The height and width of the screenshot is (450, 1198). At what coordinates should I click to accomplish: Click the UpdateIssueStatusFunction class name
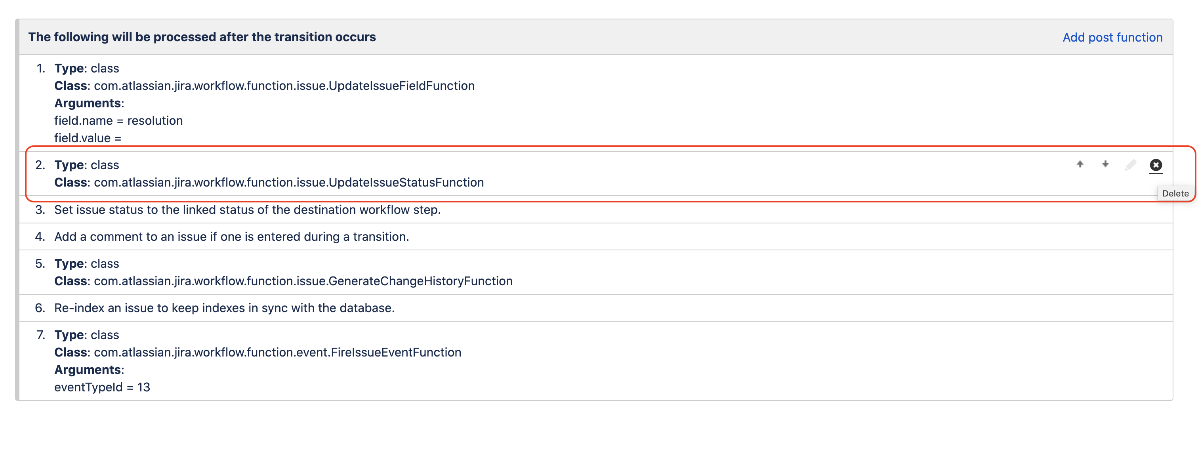click(288, 183)
